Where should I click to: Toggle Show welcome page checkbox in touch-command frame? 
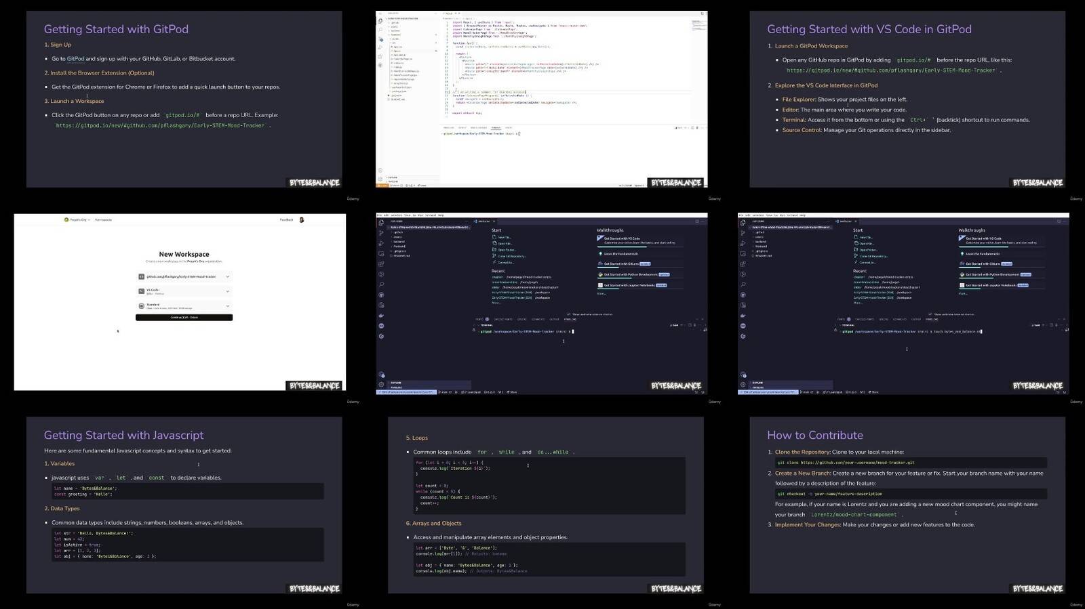click(x=930, y=314)
